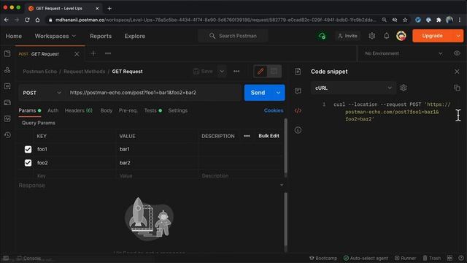Open Request Methods breadcrumb link
Image resolution: width=467 pixels, height=263 pixels.
(85, 72)
